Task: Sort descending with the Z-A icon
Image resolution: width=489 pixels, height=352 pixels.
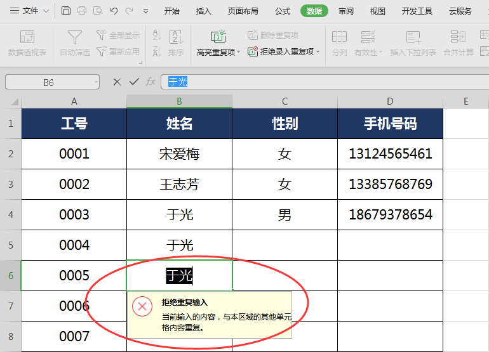Action: pos(157,51)
